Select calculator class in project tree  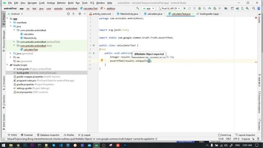[28, 34]
